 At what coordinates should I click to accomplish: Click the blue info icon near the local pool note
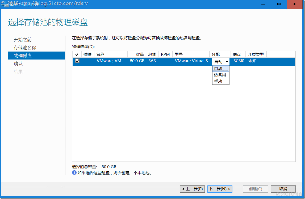click(74, 173)
